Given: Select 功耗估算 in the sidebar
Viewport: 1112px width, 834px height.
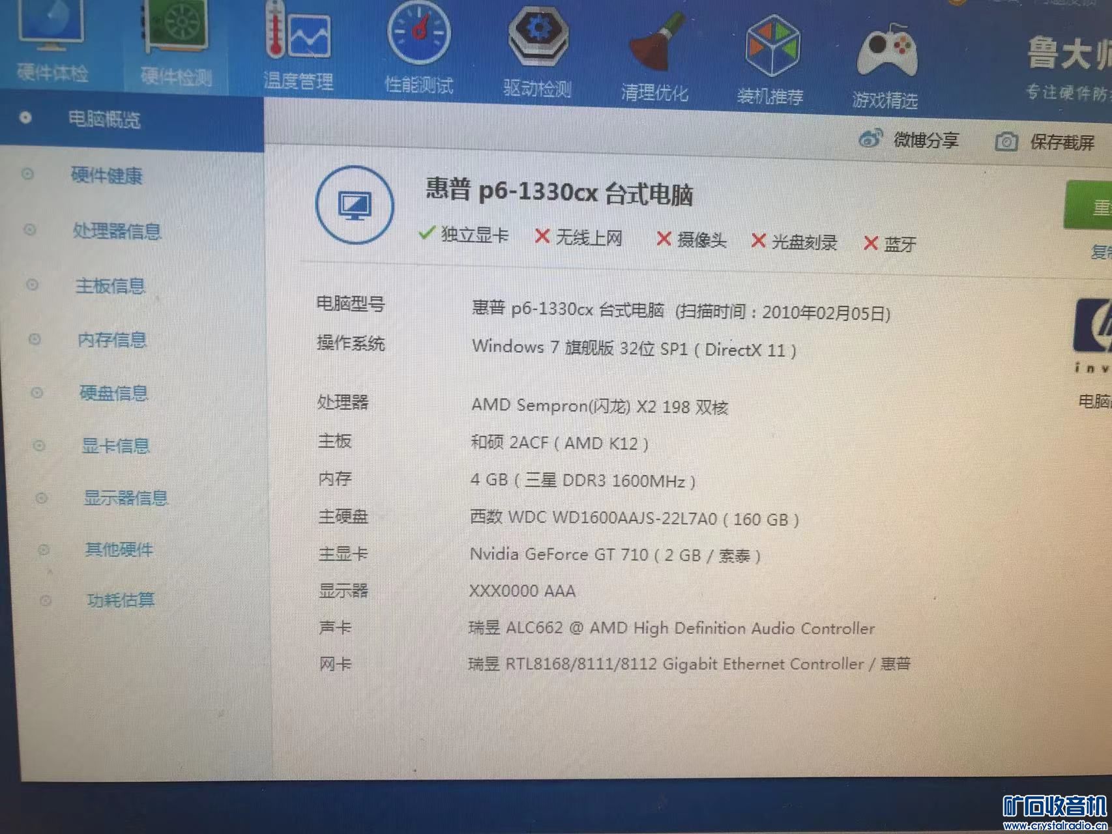Looking at the screenshot, I should click(x=121, y=599).
